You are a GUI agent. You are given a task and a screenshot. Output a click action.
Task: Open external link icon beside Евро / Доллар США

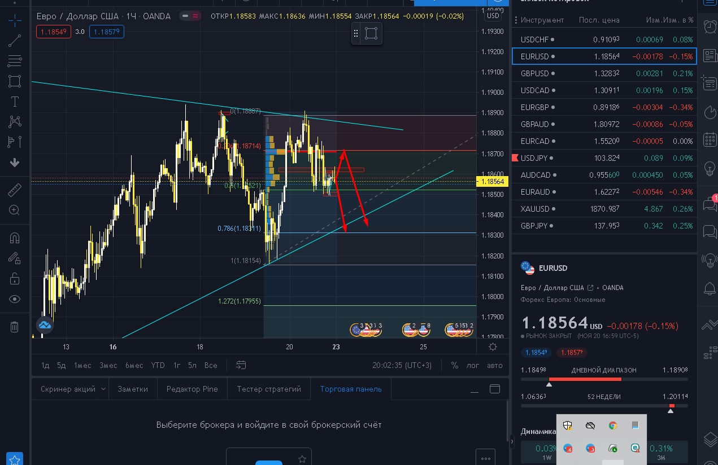(590, 288)
